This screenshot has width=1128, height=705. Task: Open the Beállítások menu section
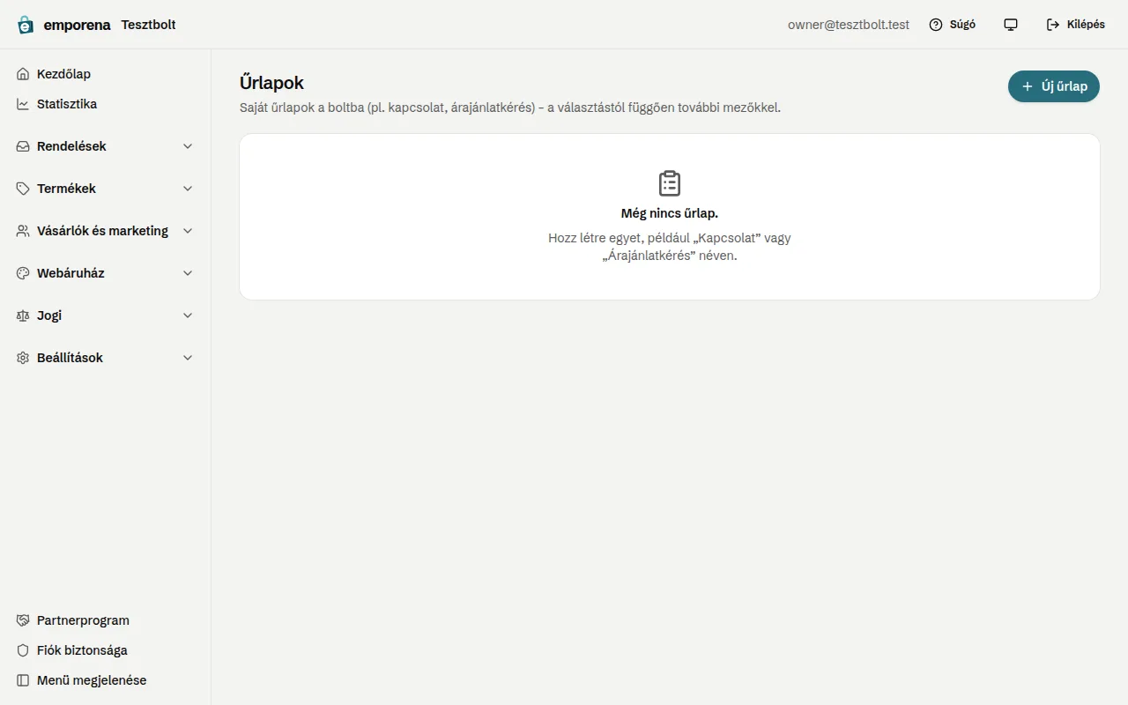106,358
